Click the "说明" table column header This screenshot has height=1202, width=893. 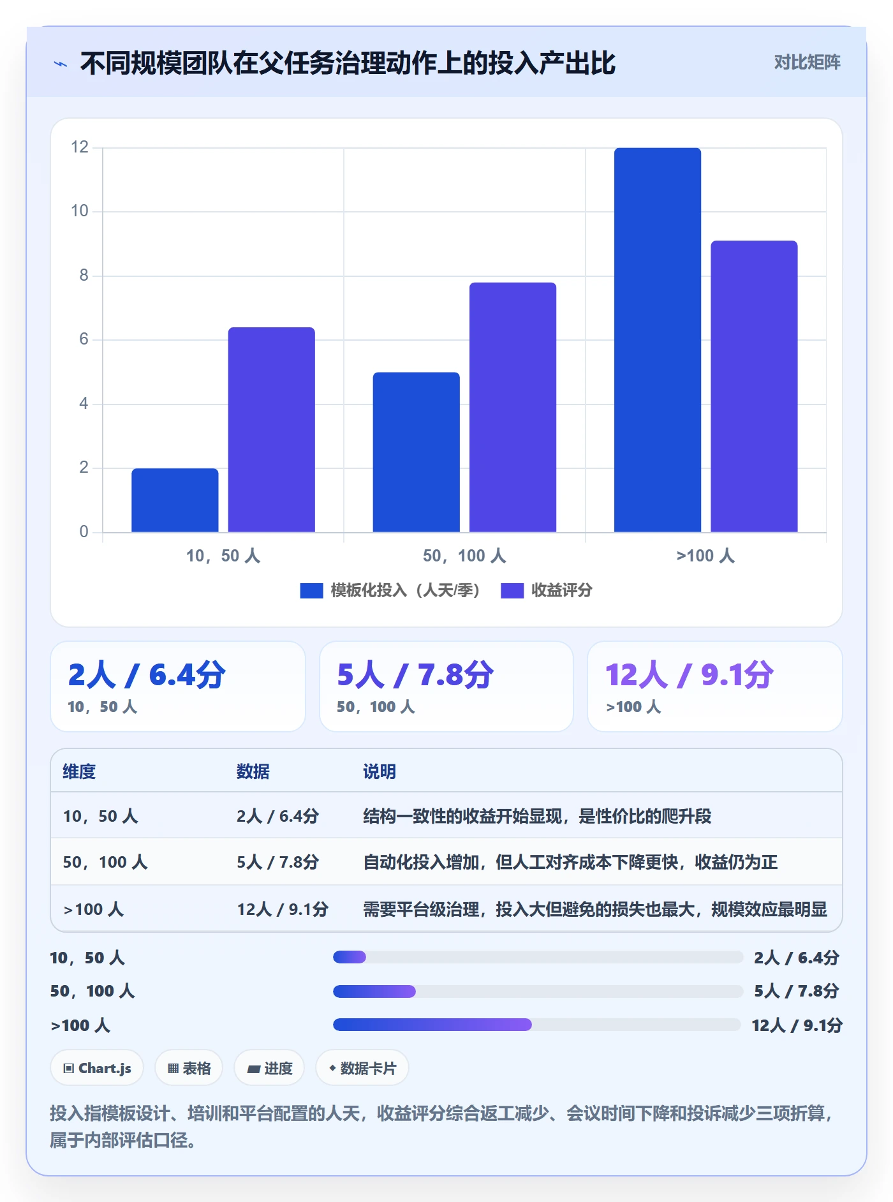380,771
